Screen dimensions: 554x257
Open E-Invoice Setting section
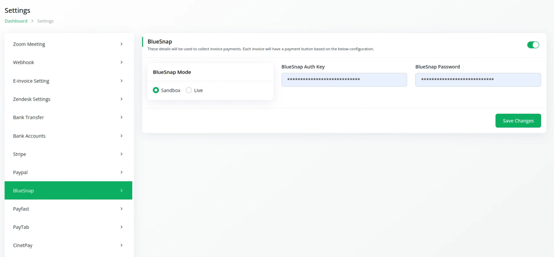68,81
